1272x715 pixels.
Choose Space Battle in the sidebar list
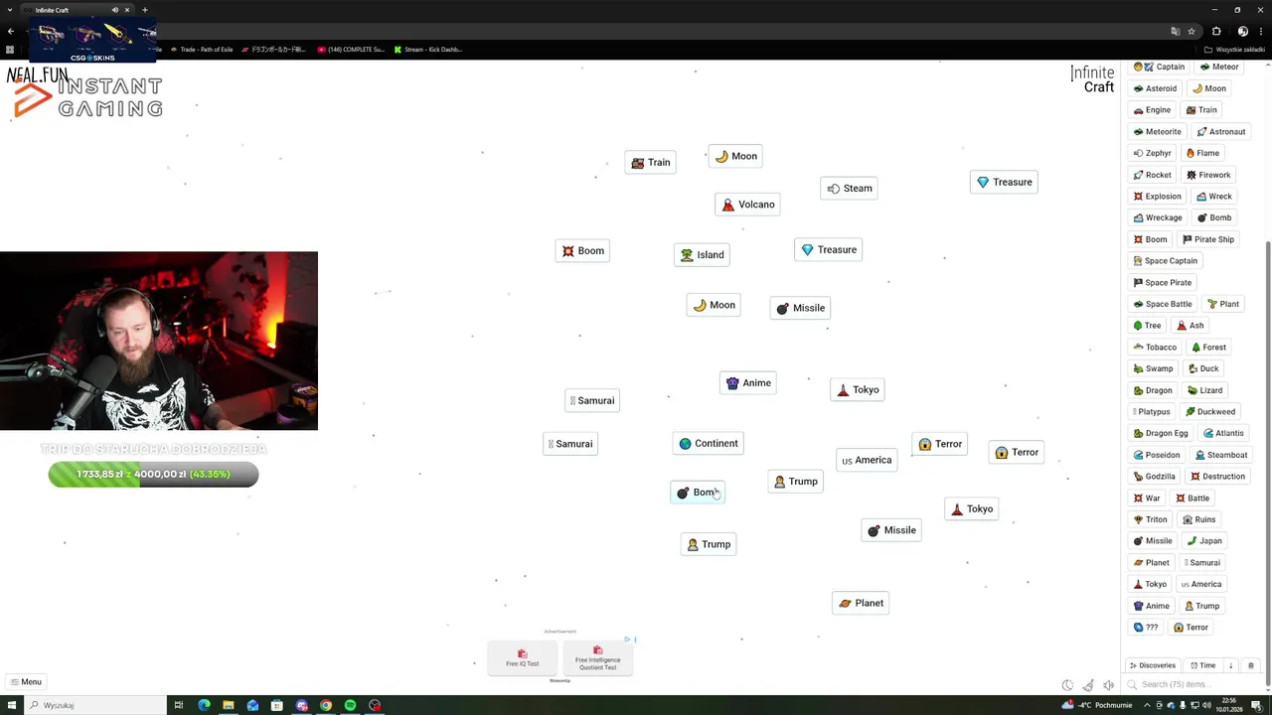coord(1163,304)
